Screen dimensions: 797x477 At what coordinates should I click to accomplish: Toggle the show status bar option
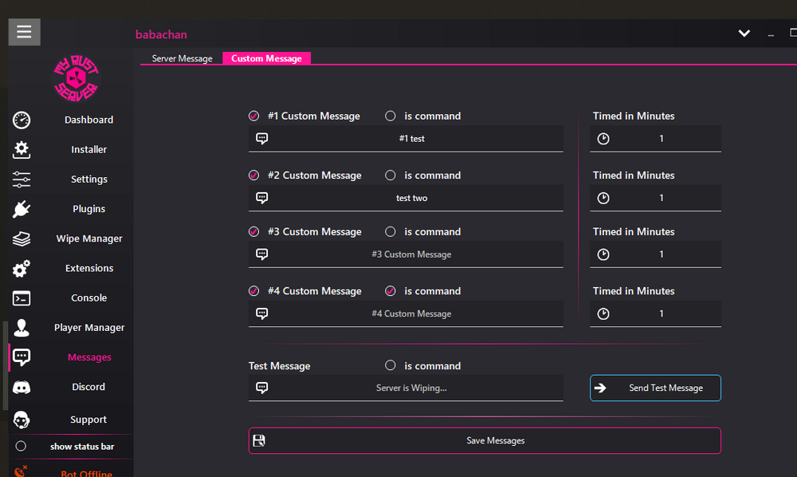(22, 447)
